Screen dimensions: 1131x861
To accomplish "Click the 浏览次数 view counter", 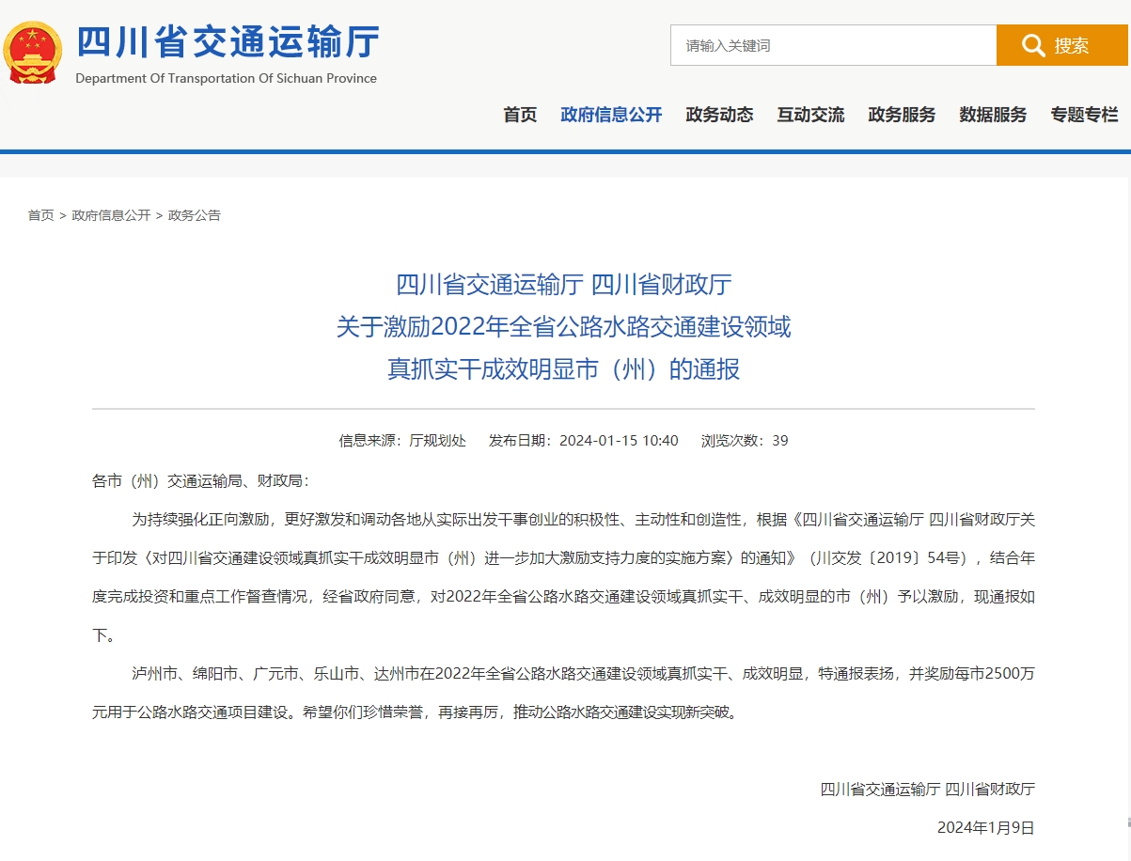I will (x=745, y=440).
